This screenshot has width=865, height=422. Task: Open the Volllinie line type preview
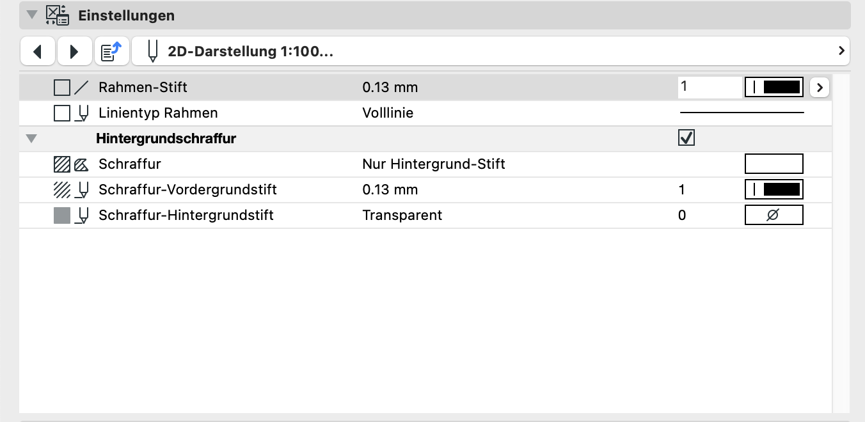click(742, 113)
